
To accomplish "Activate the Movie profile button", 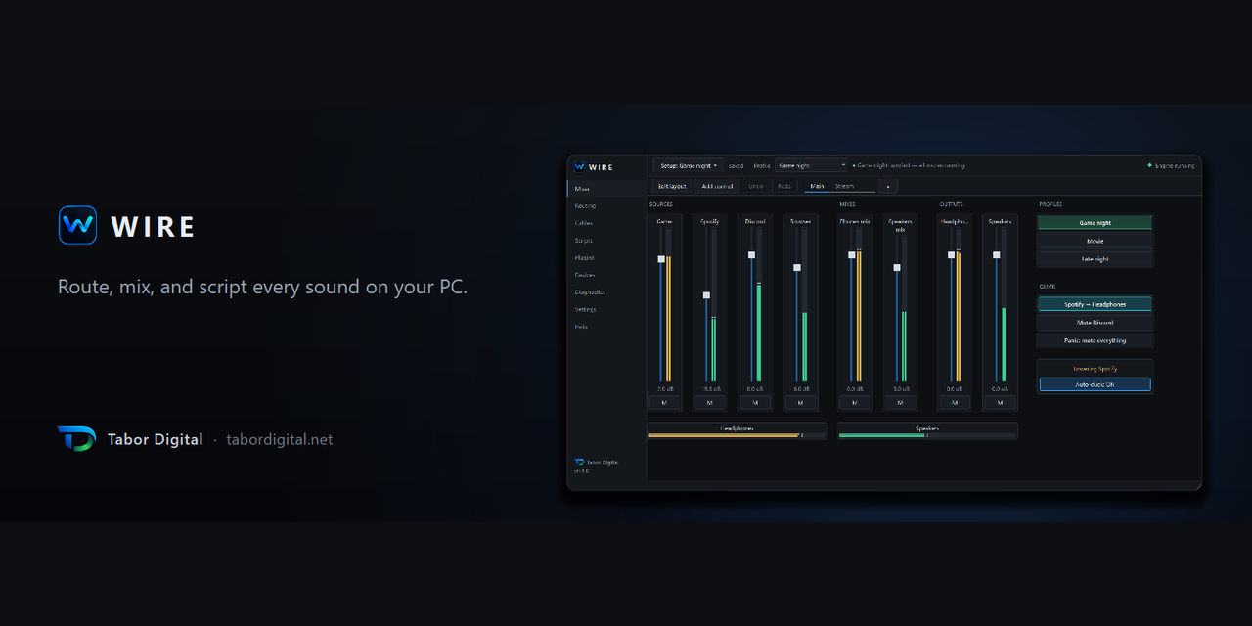I will click(1095, 241).
